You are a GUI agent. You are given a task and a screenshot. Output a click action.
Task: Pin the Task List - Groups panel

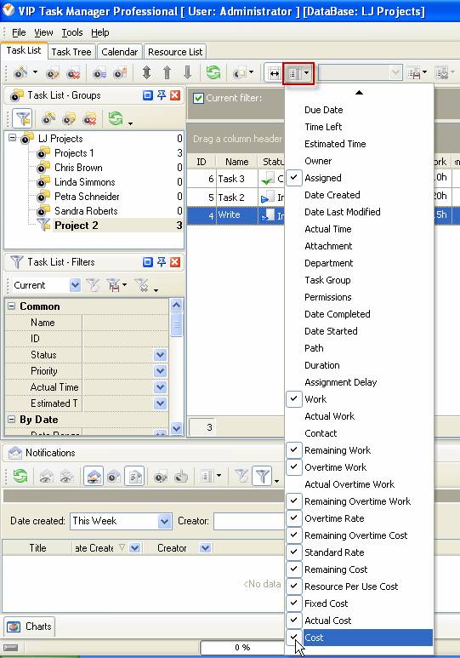click(x=162, y=95)
